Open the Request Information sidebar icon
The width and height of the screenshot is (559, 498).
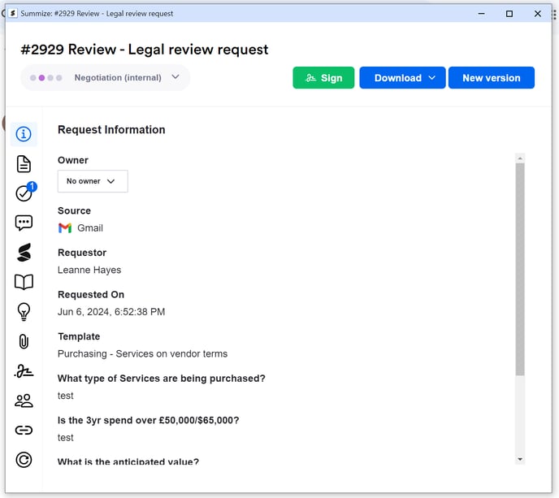click(x=24, y=134)
